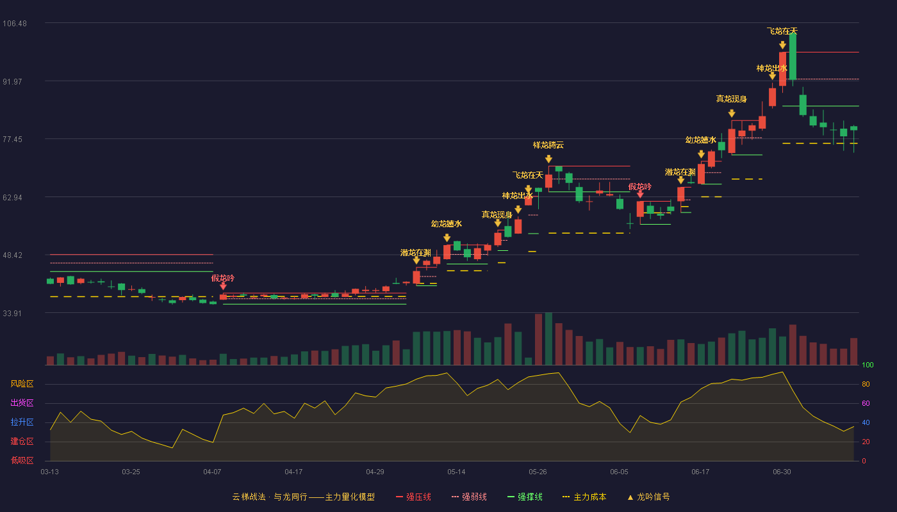897x512 pixels.
Task: Select the 潜龙在渊 arrow before 05-14
Action: (416, 260)
